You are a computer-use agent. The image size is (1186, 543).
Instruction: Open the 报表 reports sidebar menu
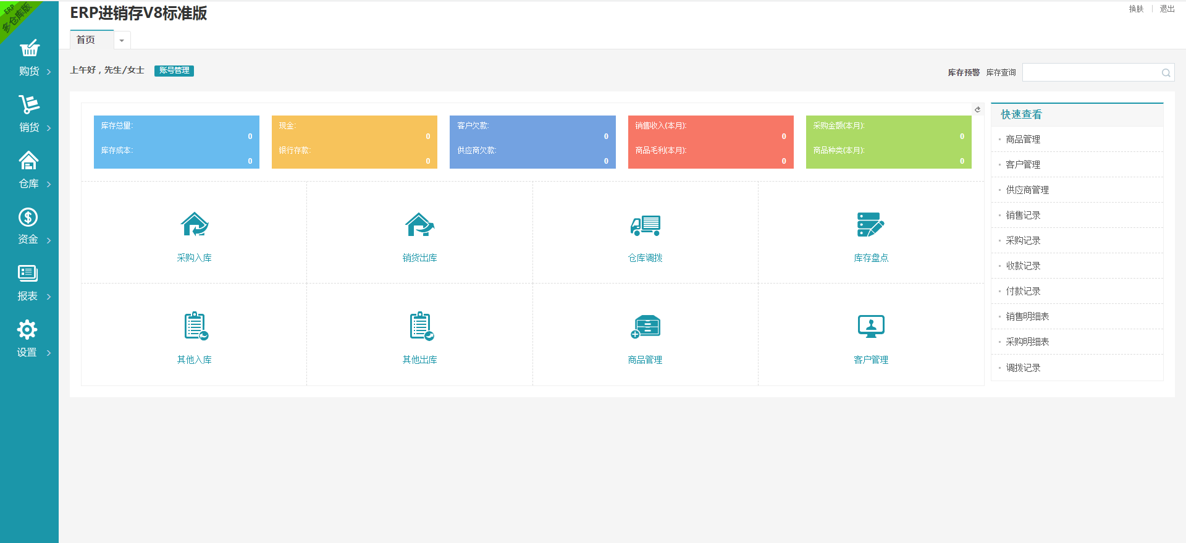[29, 283]
